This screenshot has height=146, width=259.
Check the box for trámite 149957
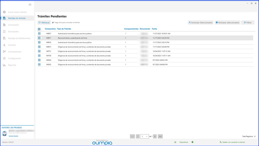pos(39,33)
